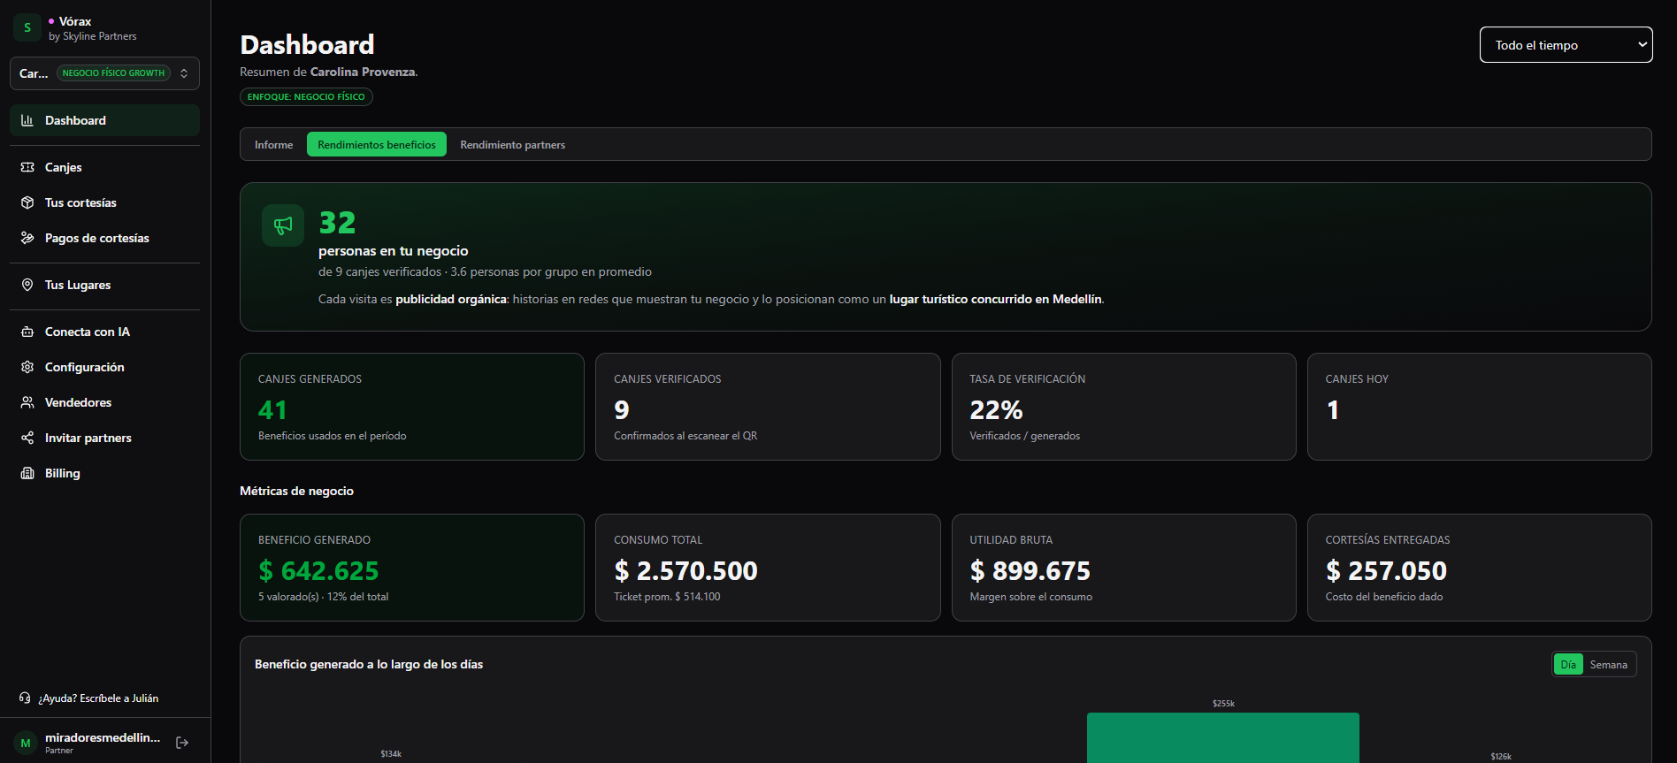Click the Tus cortesías box icon
The image size is (1677, 763).
coord(27,202)
